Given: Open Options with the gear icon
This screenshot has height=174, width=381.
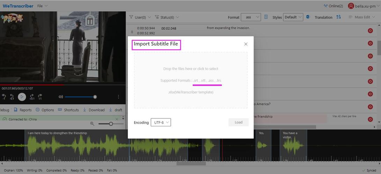Looking at the screenshot, I should (x=45, y=110).
